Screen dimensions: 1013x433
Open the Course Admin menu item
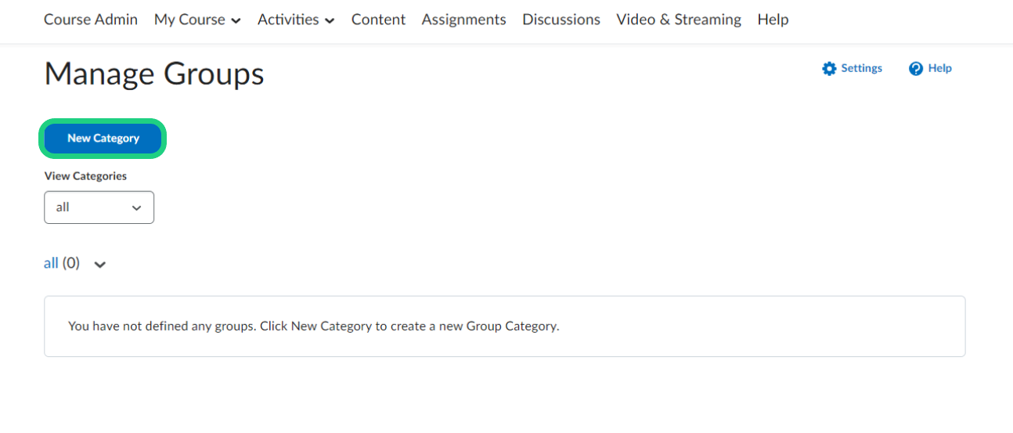pyautogui.click(x=91, y=20)
